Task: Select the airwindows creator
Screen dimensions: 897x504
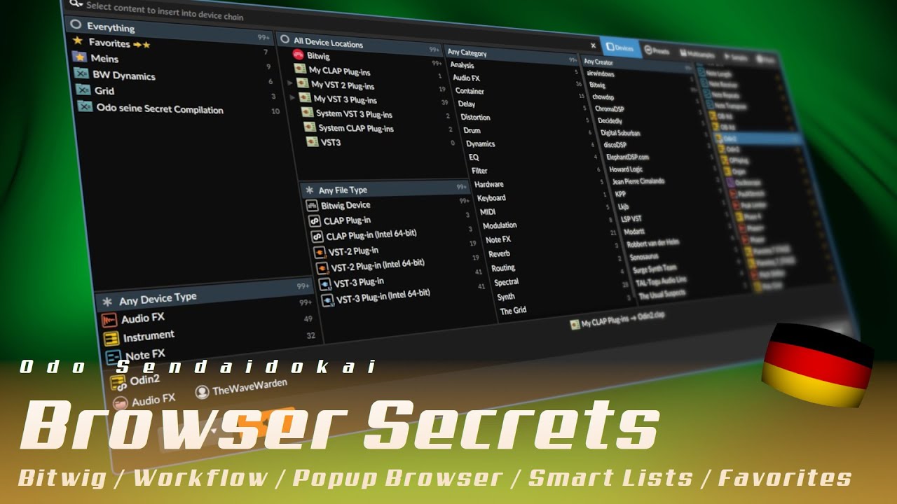Action: click(600, 73)
